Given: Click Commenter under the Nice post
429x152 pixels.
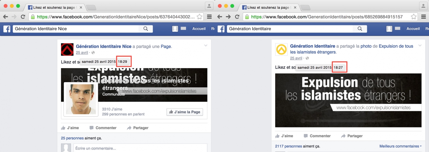Looking at the screenshot, I should point(103,128).
